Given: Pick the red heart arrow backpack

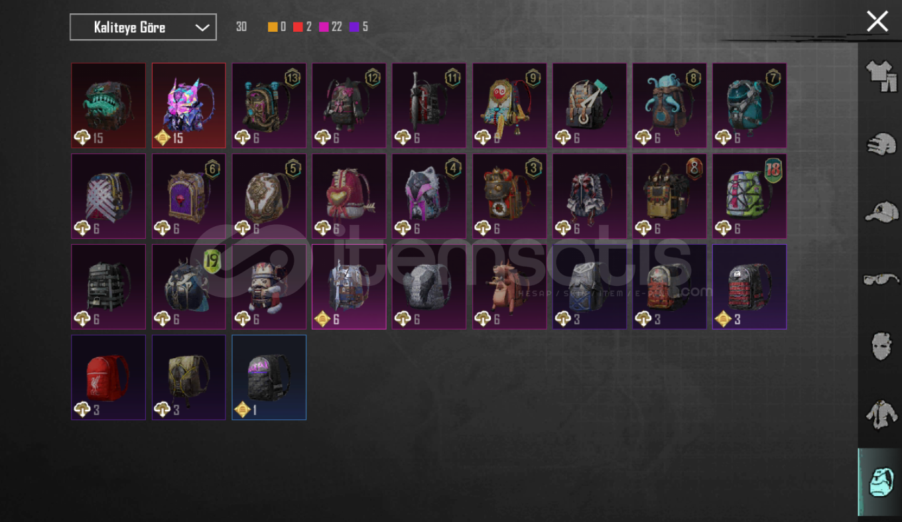Looking at the screenshot, I should 349,196.
